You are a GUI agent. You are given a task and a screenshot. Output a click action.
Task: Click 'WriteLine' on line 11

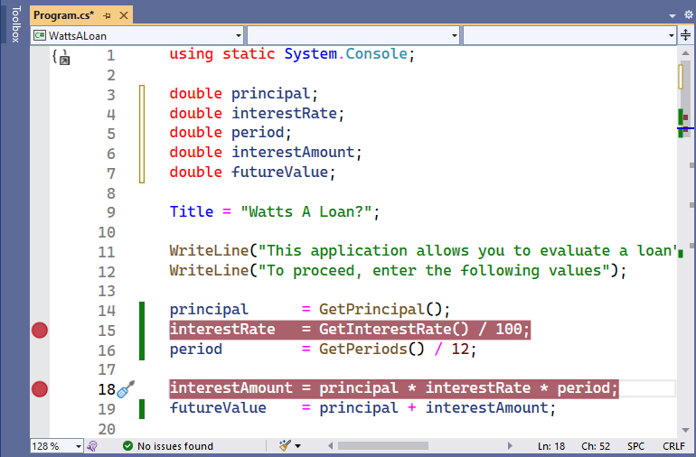[x=209, y=251]
